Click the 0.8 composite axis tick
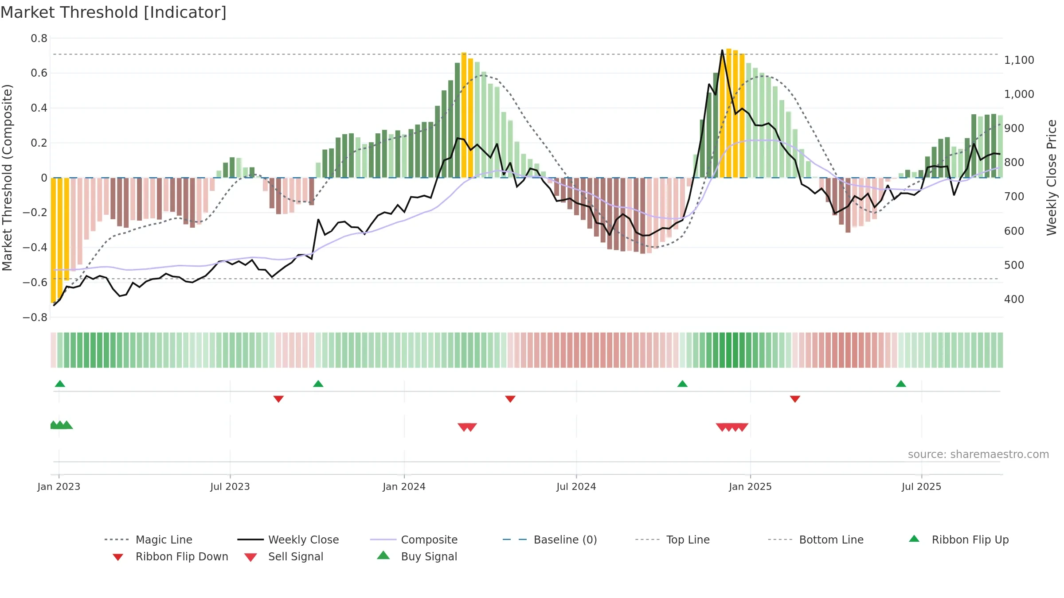The width and height of the screenshot is (1064, 598). click(x=39, y=38)
